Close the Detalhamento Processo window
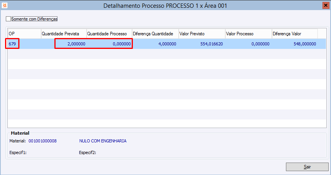The image size is (331, 175). 326,5
